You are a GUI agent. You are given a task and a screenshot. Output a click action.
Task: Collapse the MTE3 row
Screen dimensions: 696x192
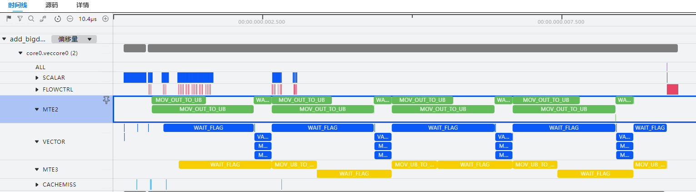pyautogui.click(x=37, y=169)
